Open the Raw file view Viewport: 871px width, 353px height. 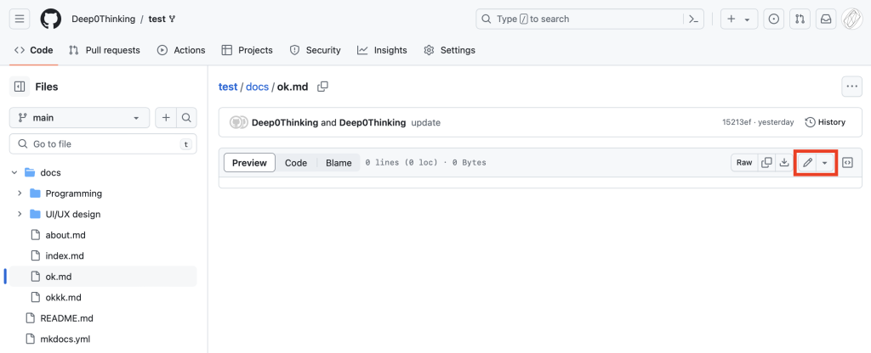click(x=744, y=163)
